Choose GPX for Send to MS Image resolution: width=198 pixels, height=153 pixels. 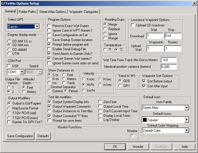120,86
